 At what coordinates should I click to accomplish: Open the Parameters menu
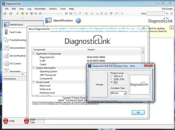[x=40, y=9]
